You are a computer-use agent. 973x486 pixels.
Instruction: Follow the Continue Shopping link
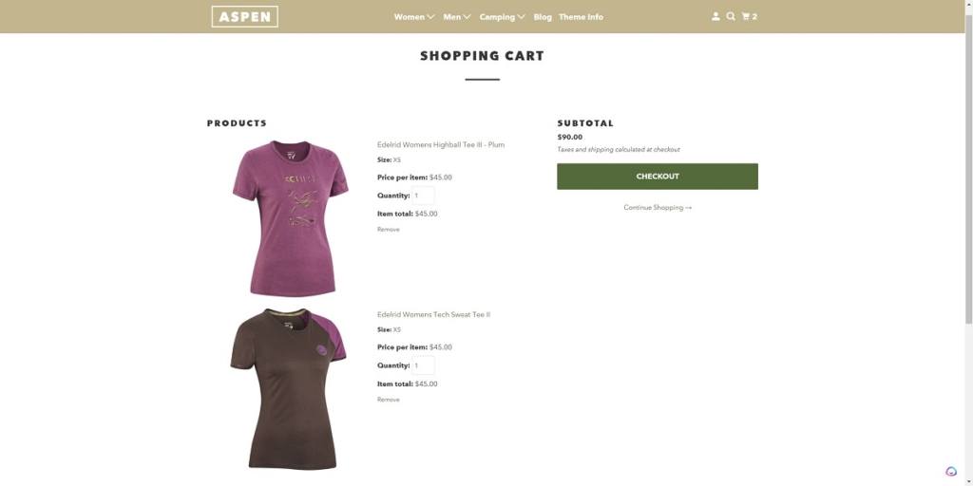pyautogui.click(x=658, y=208)
